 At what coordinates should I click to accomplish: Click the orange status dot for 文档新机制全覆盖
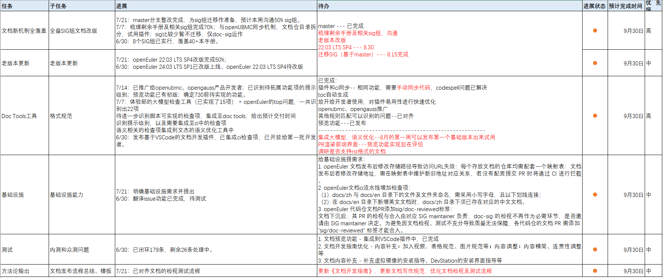pyautogui.click(x=595, y=31)
